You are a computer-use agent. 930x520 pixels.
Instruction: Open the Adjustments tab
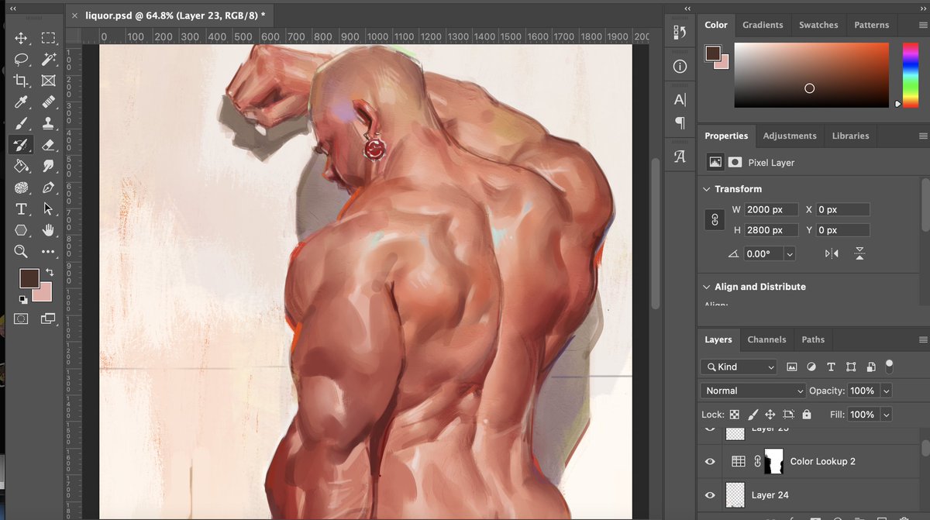[790, 136]
